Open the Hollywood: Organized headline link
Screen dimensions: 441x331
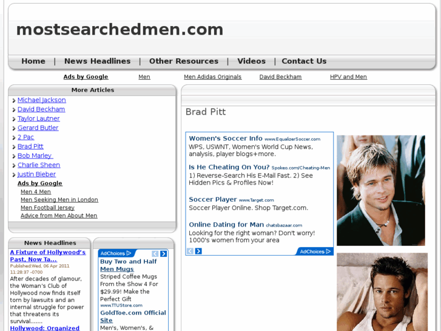tap(45, 328)
